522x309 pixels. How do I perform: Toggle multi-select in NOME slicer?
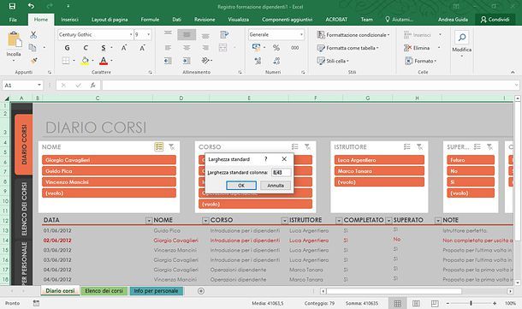[159, 147]
